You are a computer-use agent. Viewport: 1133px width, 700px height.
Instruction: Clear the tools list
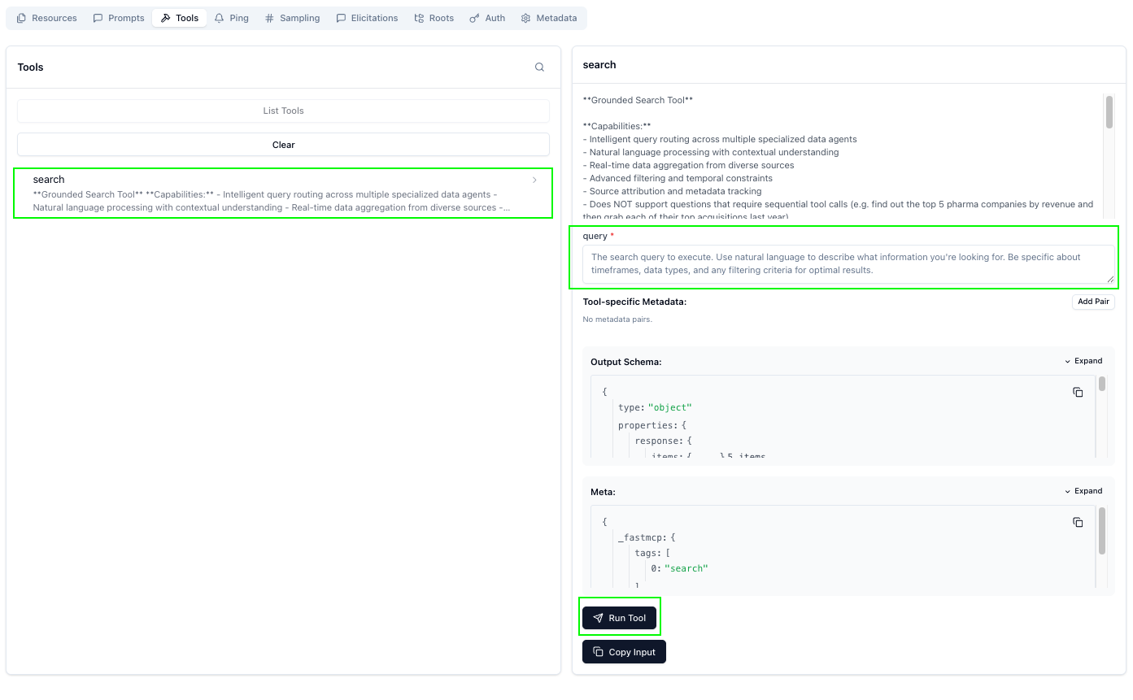coord(283,145)
